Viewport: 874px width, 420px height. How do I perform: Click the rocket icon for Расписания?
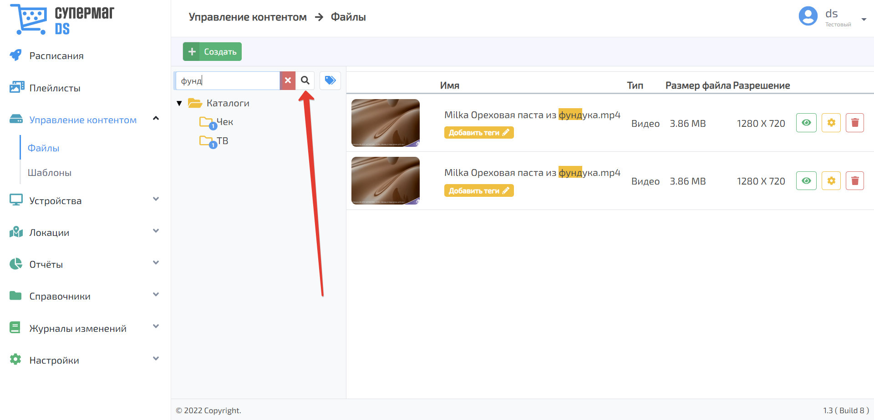[x=16, y=55]
